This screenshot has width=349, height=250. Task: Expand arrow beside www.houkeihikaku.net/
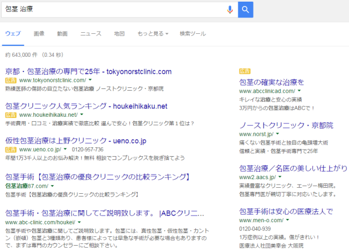tap(82, 115)
